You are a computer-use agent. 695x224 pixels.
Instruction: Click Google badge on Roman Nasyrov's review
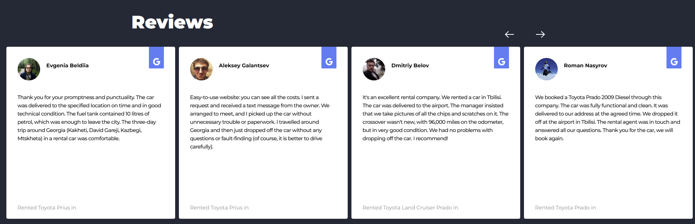pos(674,58)
